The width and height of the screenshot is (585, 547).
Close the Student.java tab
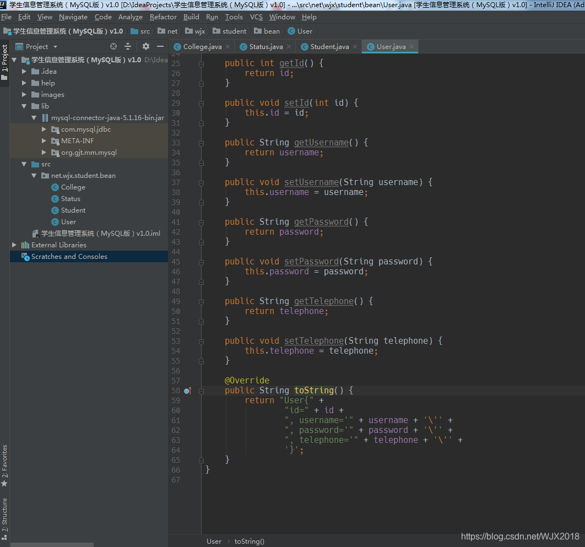pos(355,47)
